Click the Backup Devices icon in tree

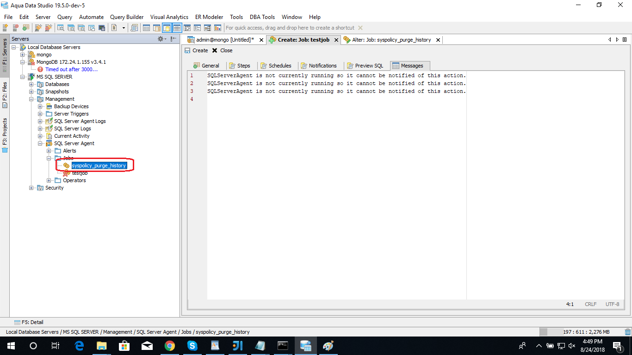coord(49,106)
